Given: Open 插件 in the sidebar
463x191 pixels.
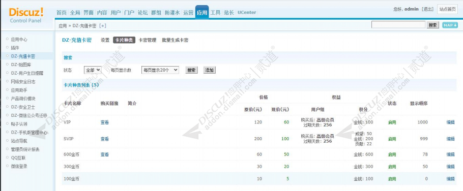Looking at the screenshot, I should click(15, 48).
